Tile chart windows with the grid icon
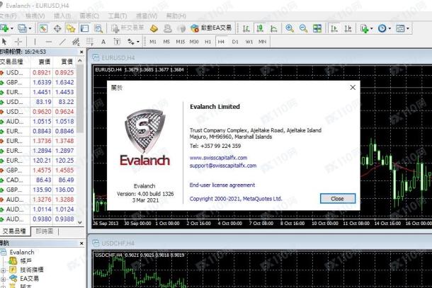The width and height of the screenshot is (432, 288). click(x=317, y=28)
